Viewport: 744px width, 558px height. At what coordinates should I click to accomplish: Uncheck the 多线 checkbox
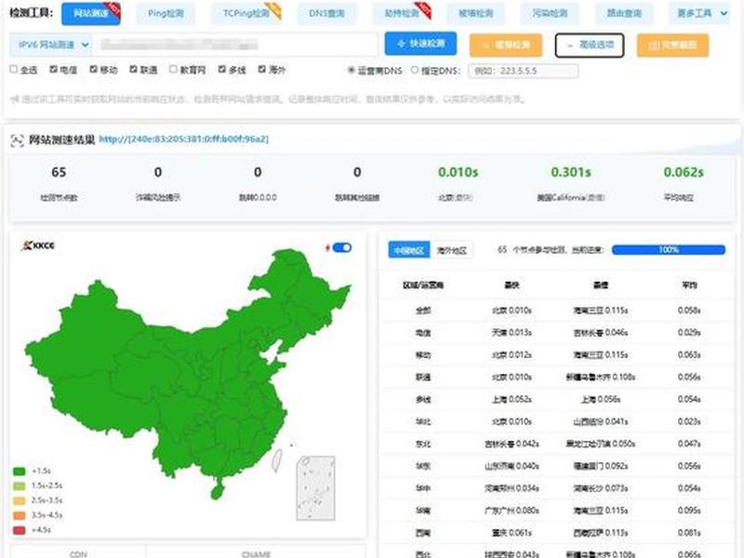[221, 69]
